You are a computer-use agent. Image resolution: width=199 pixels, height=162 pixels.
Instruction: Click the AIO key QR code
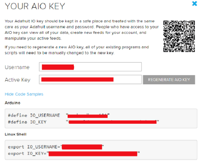click(179, 36)
